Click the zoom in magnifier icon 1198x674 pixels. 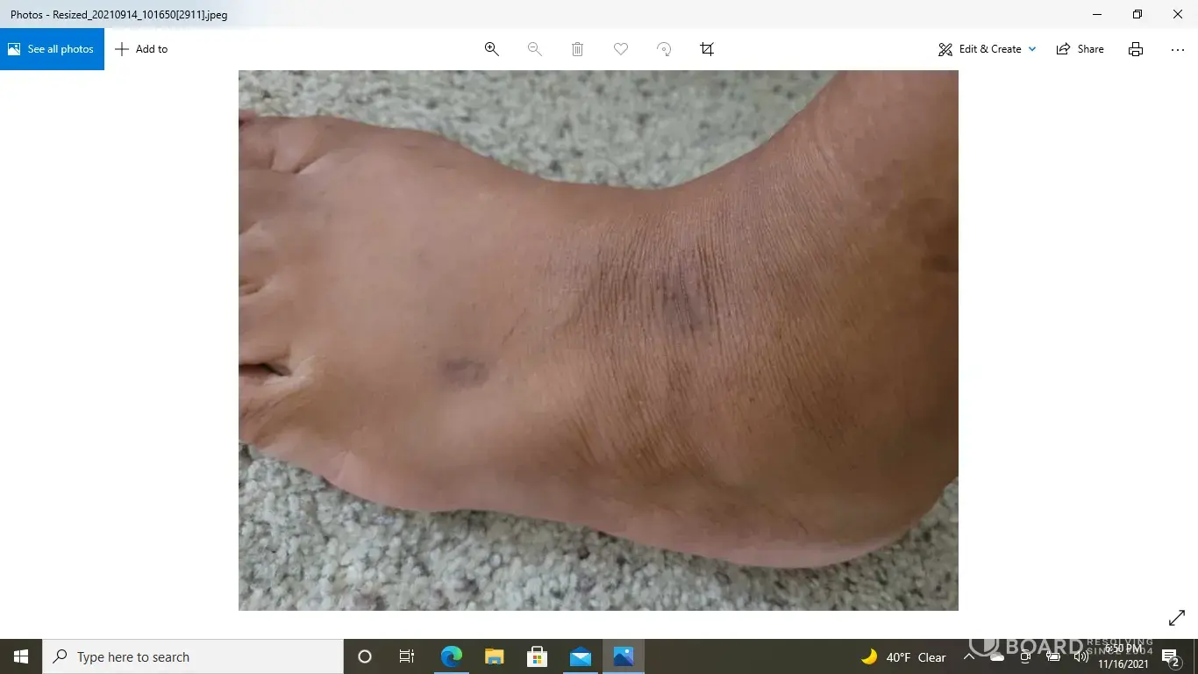492,49
